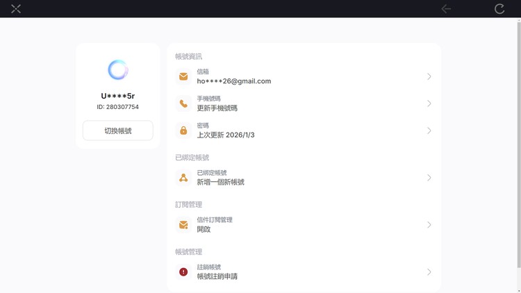Click 帳號註銷申請 link
This screenshot has height=293, width=521.
[217, 276]
